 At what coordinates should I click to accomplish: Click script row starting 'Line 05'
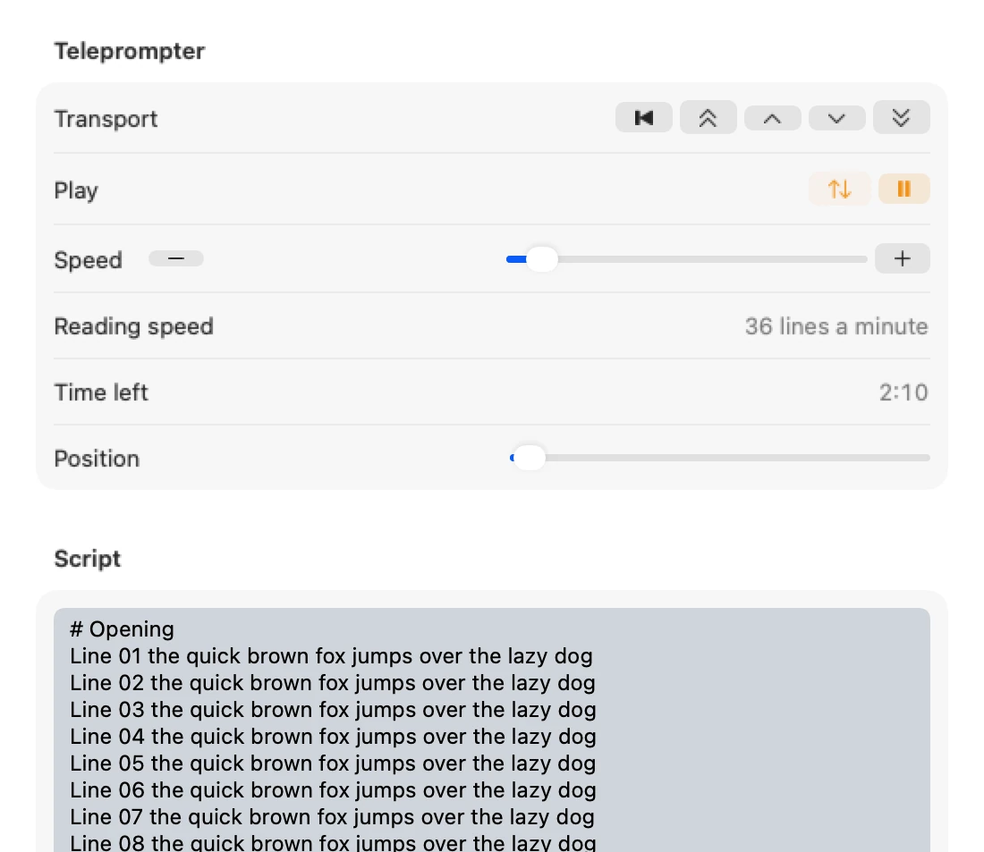point(333,763)
